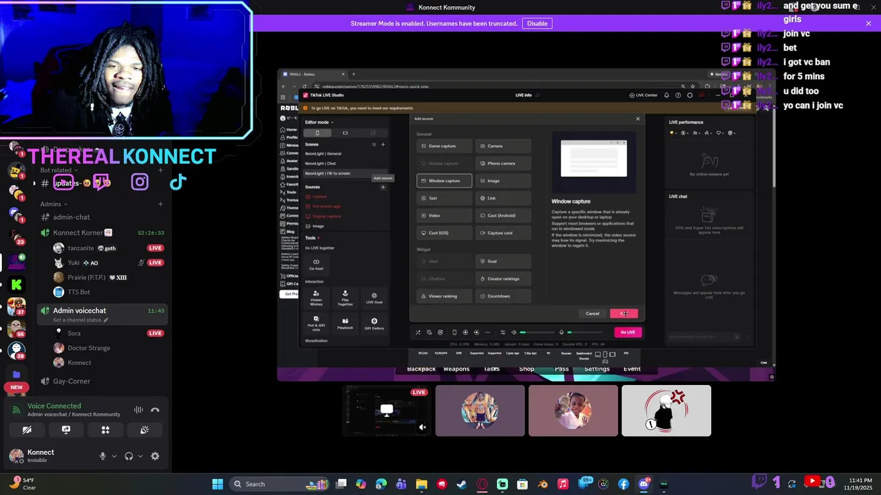Open the Roblox Settings tab

(x=597, y=369)
